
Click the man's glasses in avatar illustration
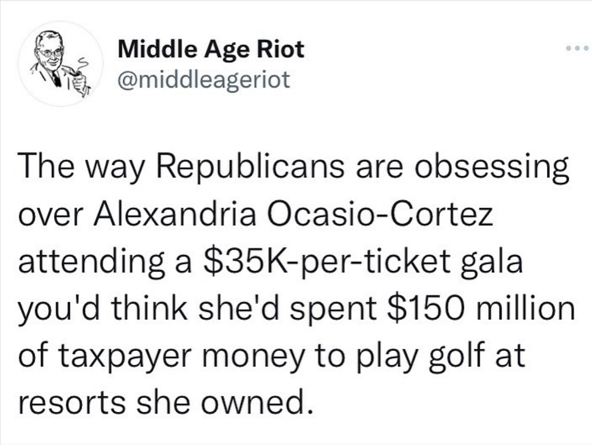tap(49, 52)
